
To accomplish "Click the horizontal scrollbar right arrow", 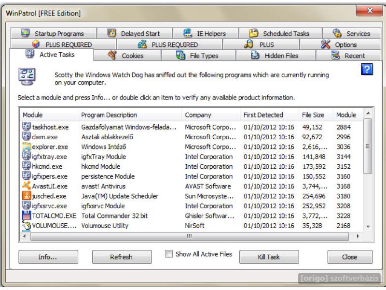I will pyautogui.click(x=358, y=236).
